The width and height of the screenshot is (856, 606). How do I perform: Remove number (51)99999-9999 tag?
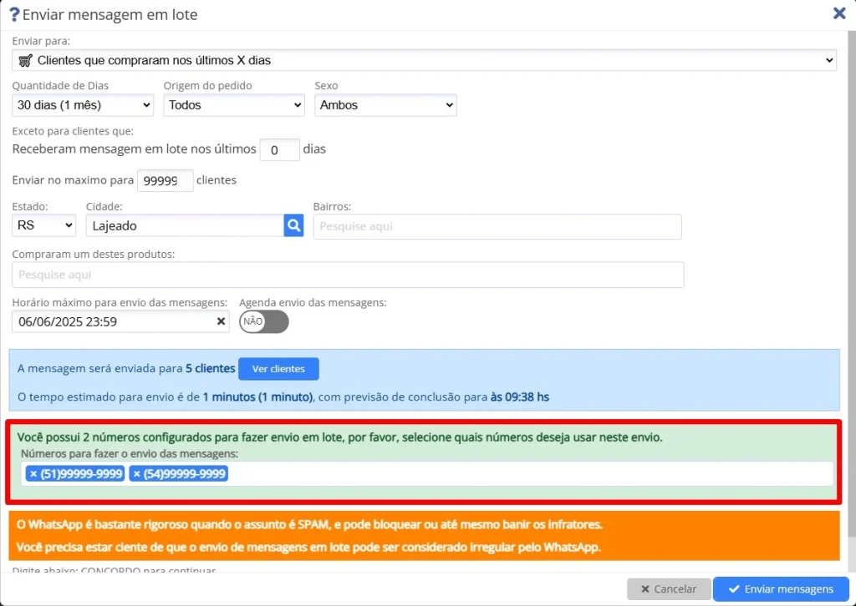[33, 473]
